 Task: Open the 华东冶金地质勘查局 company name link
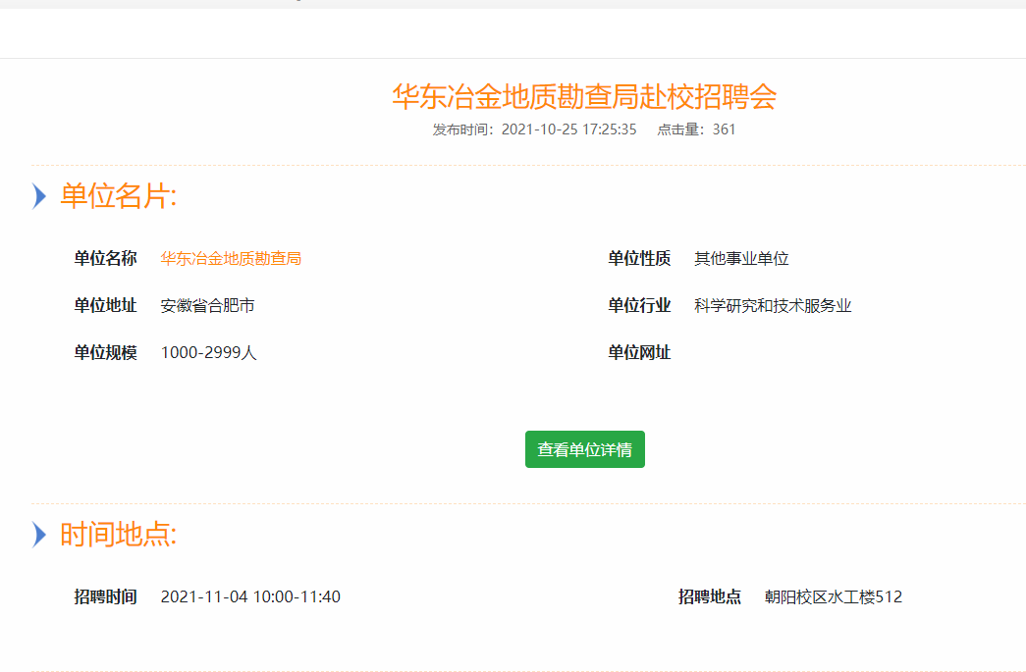(x=231, y=259)
